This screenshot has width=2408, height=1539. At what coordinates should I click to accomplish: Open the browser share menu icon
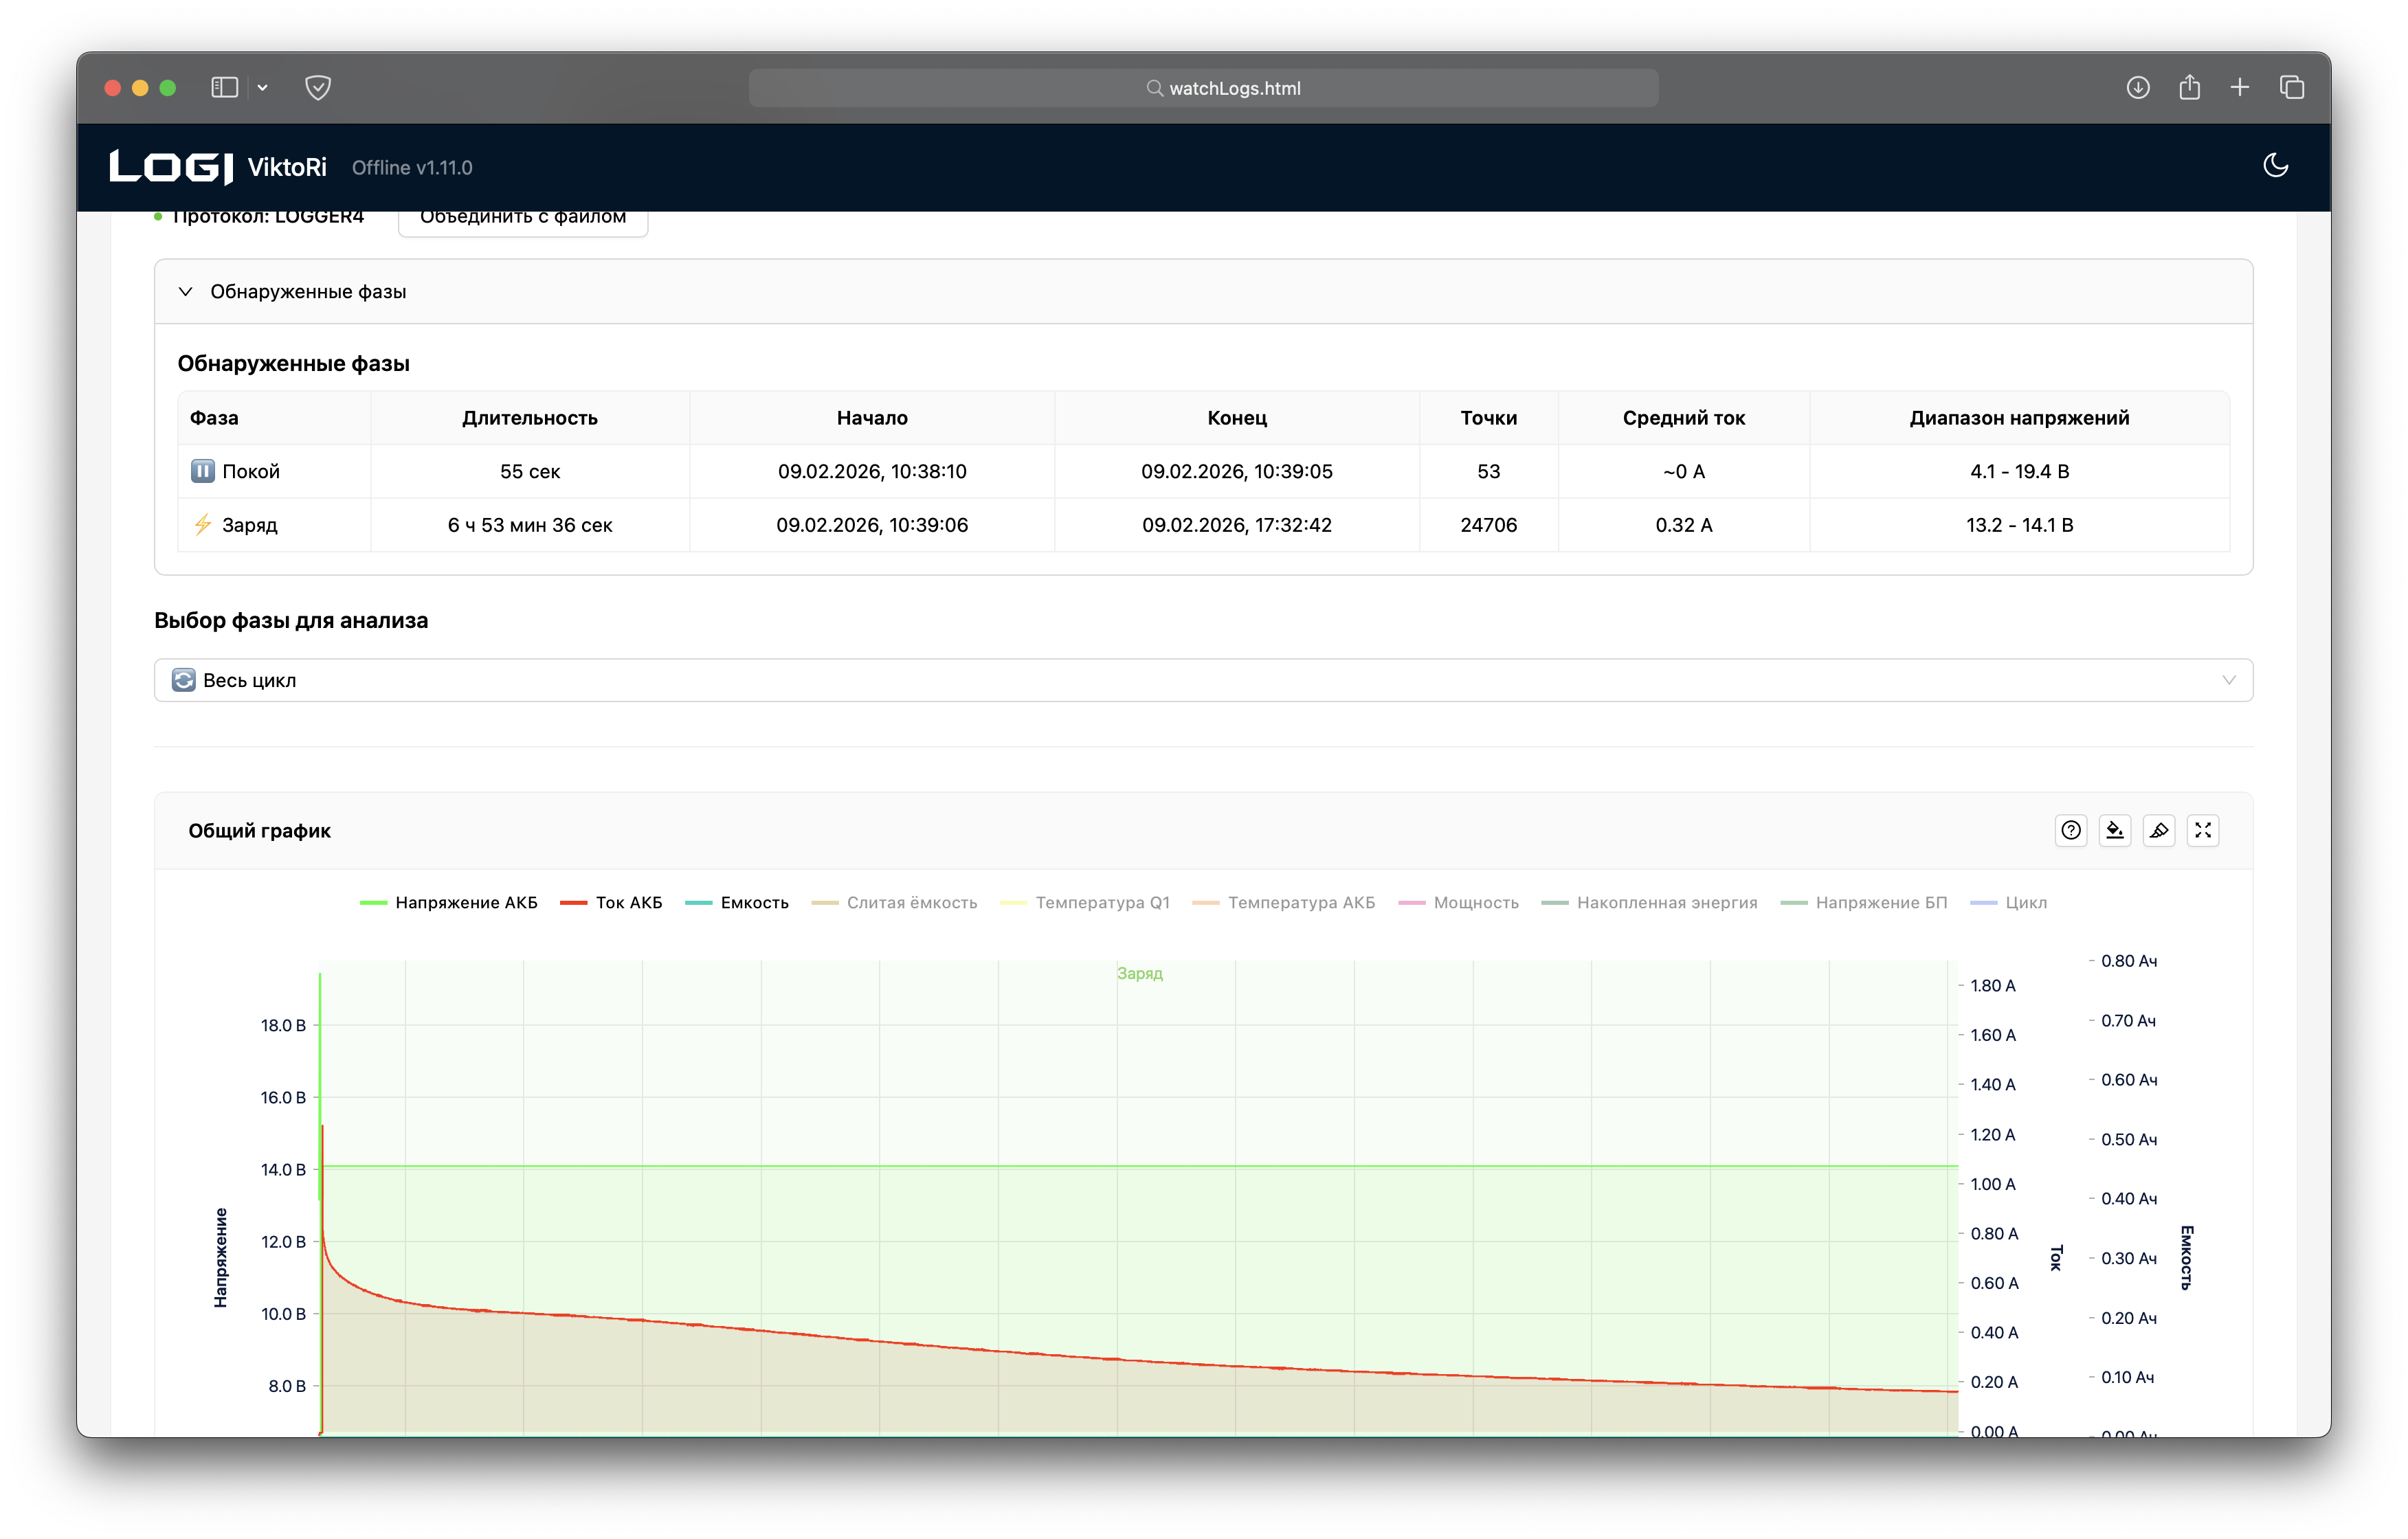[x=2190, y=87]
